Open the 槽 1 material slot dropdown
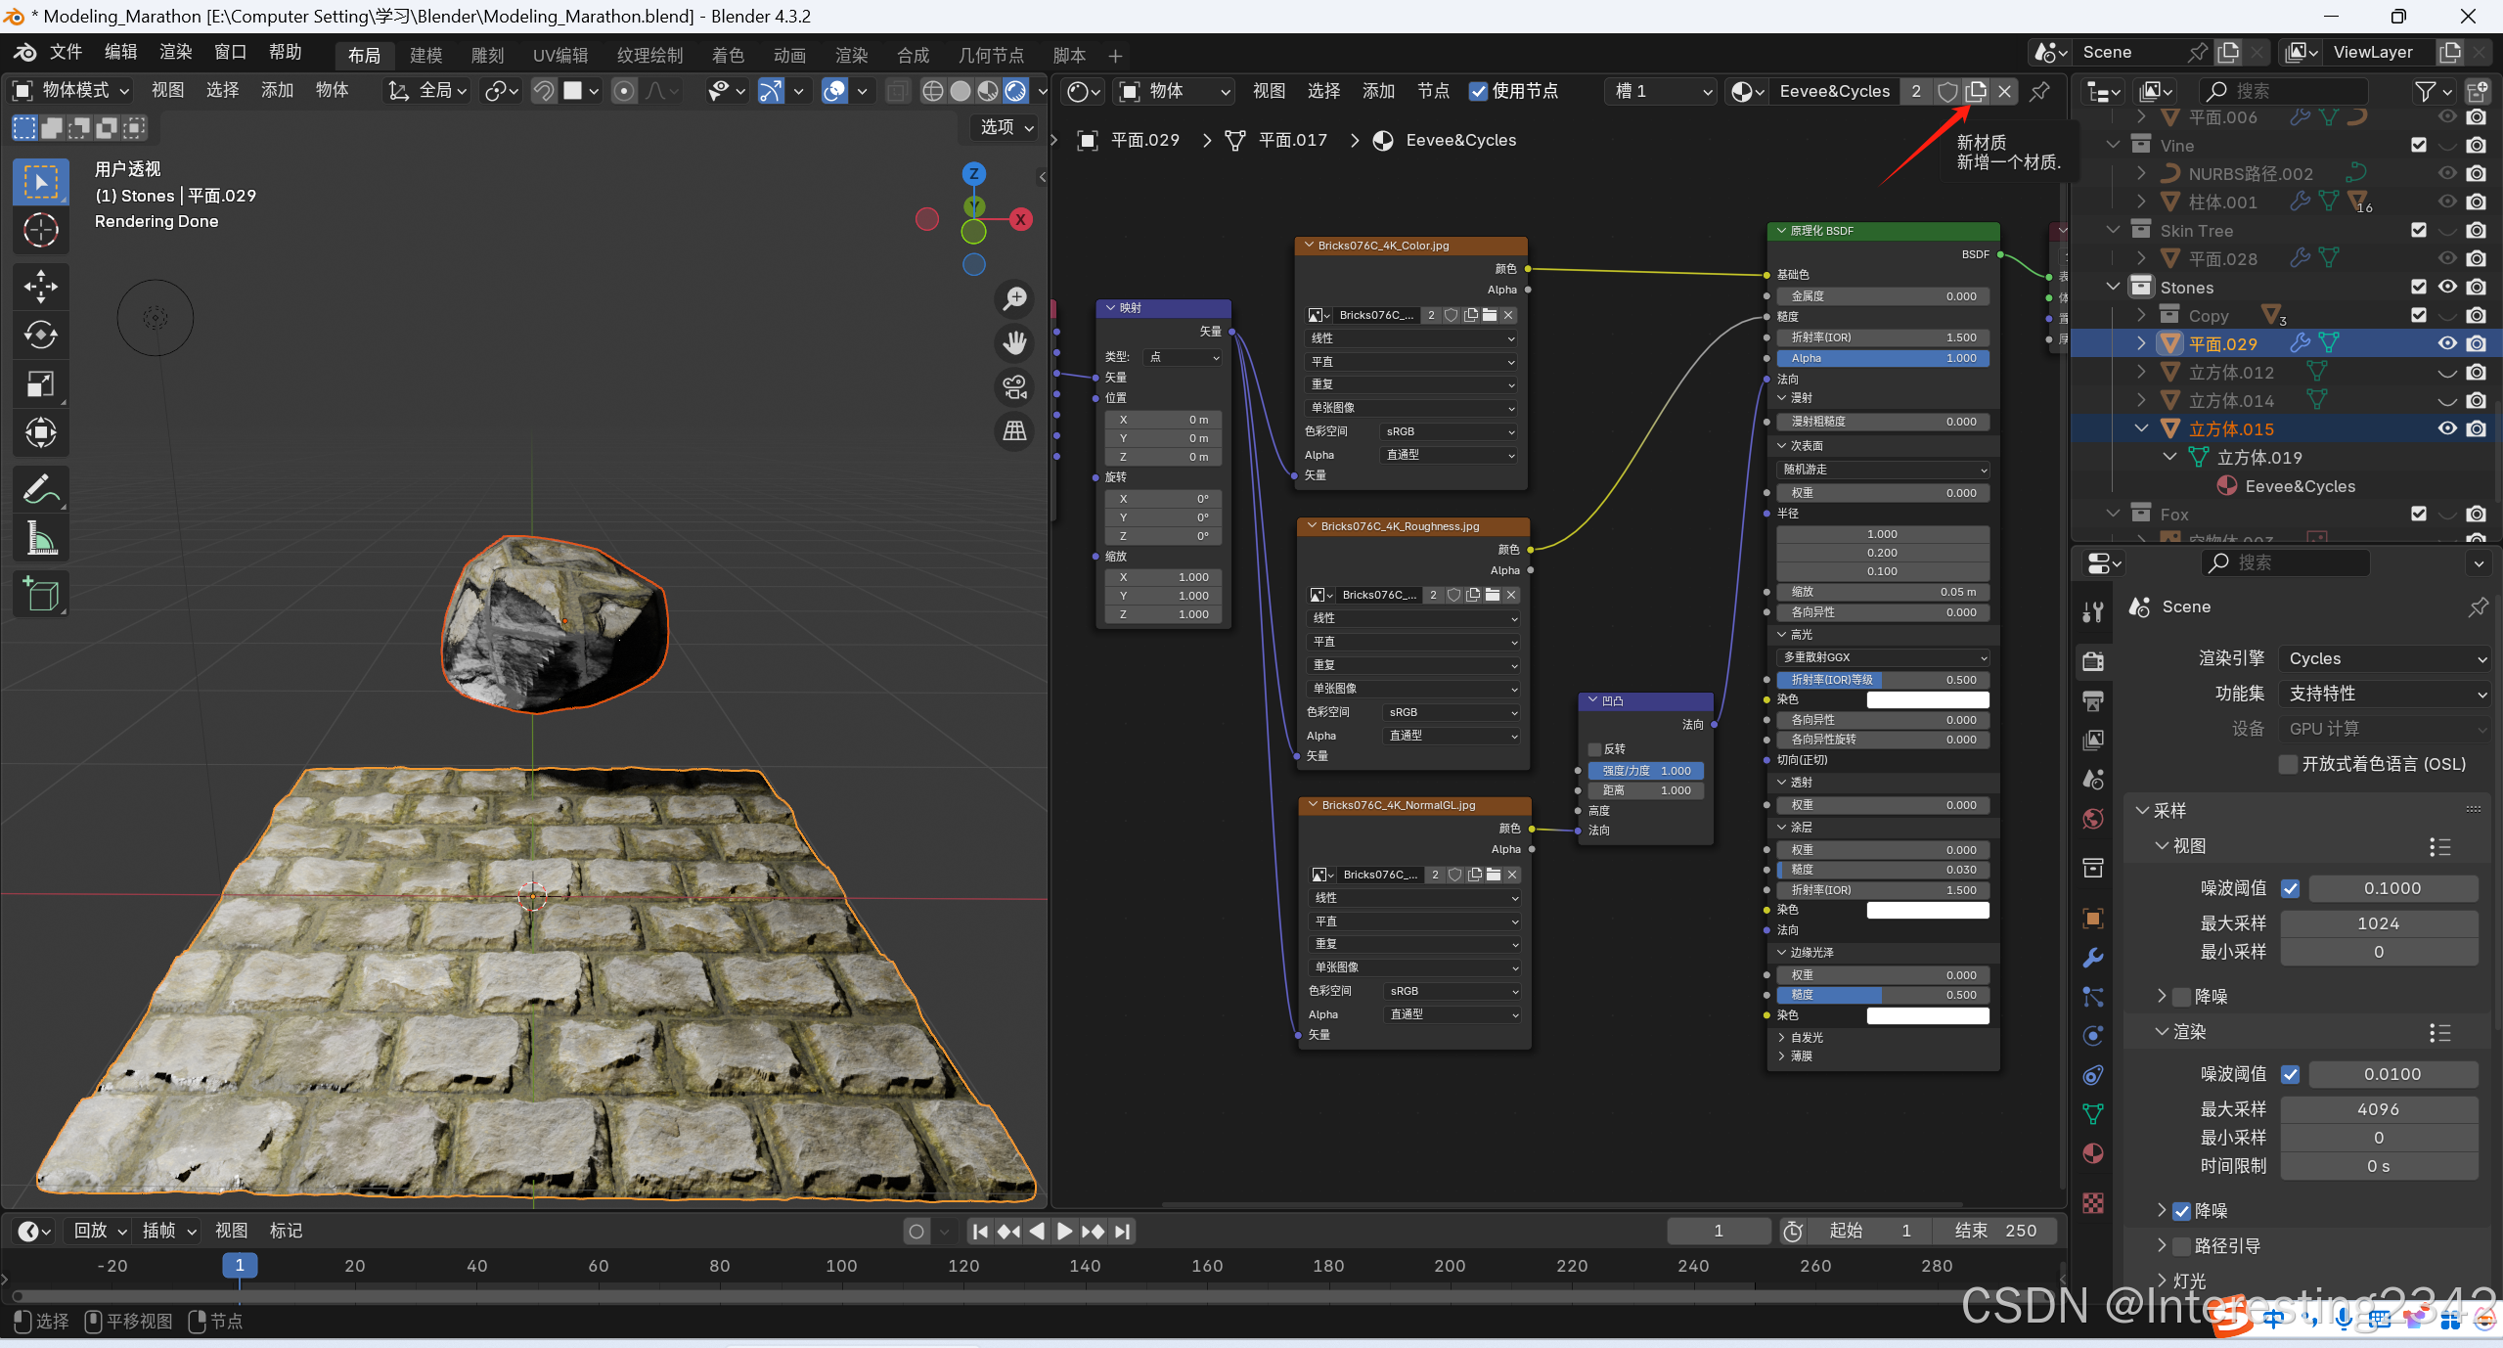 pos(1661,91)
